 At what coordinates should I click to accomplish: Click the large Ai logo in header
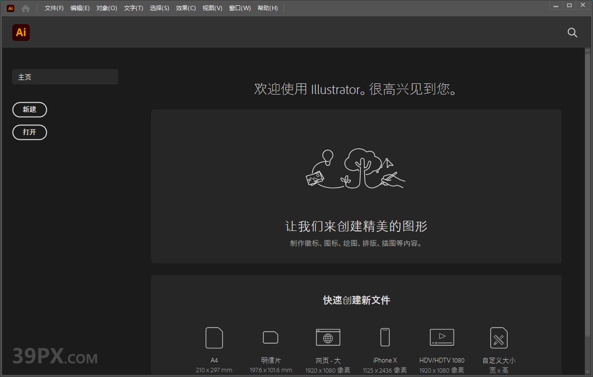coord(21,32)
